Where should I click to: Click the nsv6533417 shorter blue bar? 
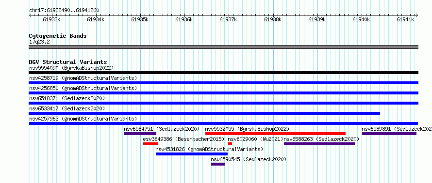point(204,113)
